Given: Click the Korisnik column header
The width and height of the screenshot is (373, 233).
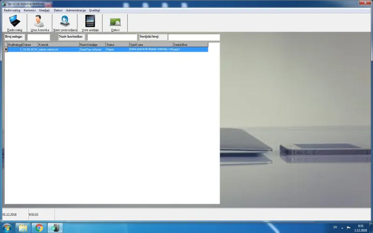Looking at the screenshot, I should tap(59, 45).
